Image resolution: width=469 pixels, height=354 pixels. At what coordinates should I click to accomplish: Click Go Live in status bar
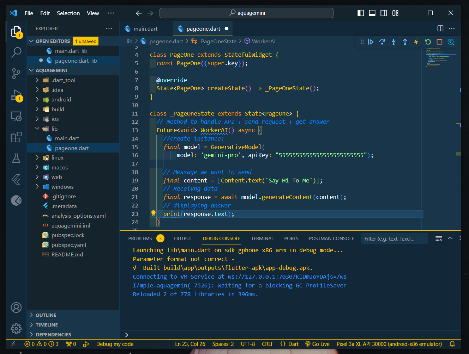click(317, 344)
